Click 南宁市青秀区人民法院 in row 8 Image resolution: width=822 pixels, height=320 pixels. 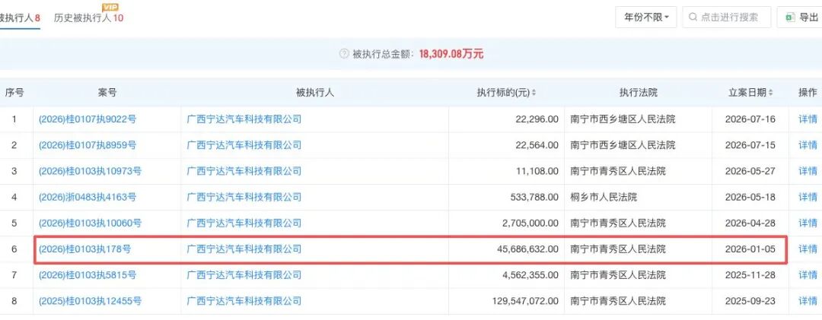tap(618, 301)
